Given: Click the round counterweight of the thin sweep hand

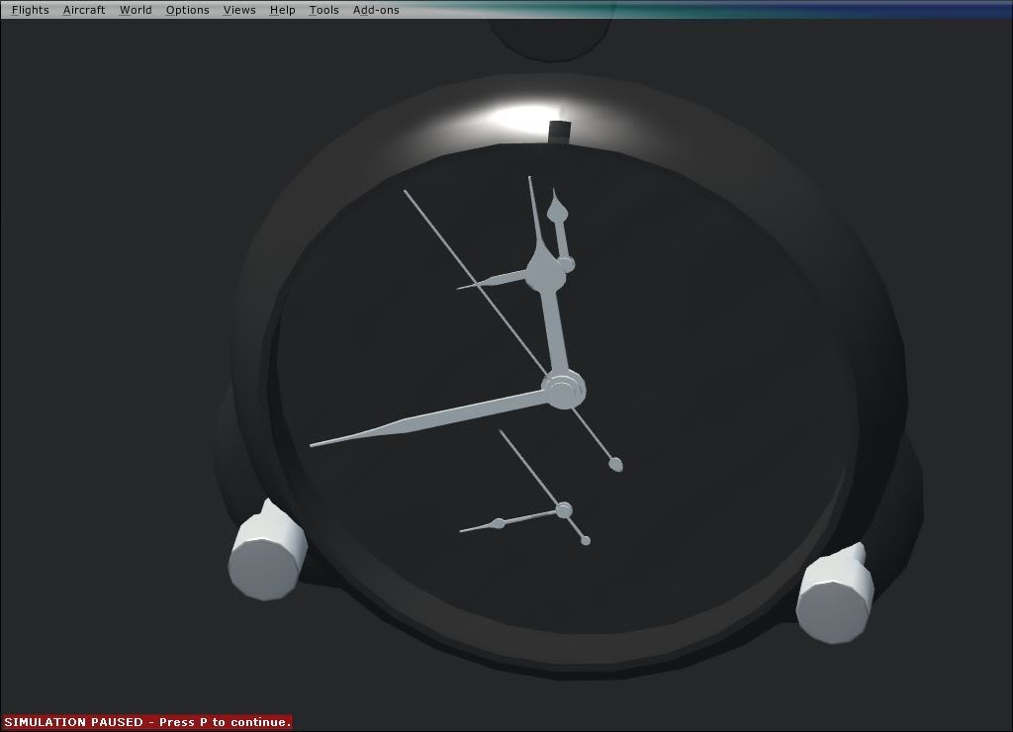Looking at the screenshot, I should pos(617,463).
